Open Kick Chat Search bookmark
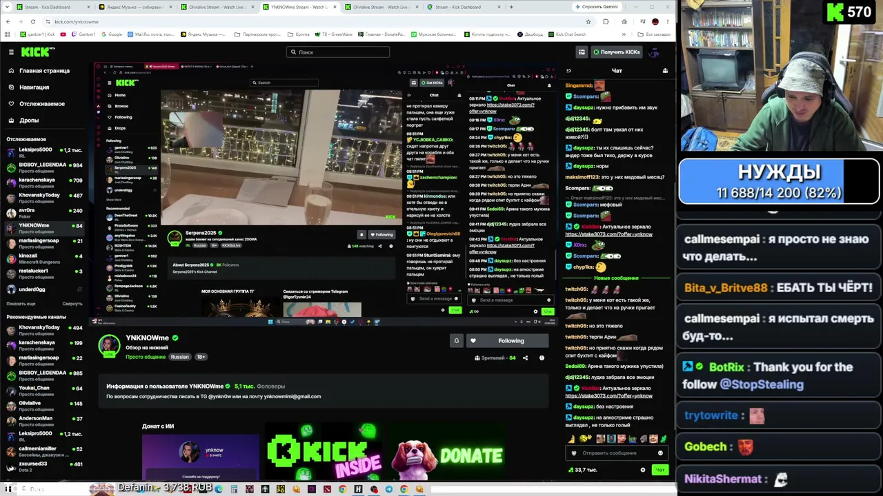 click(x=568, y=34)
